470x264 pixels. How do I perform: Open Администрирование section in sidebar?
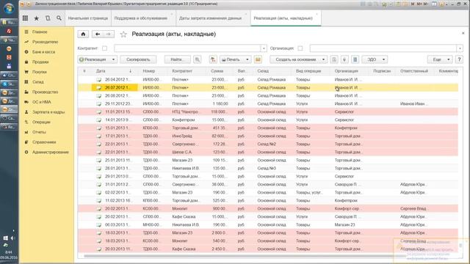51,152
